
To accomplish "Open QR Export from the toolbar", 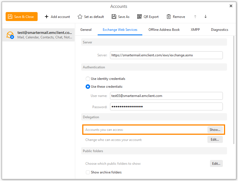I will coord(148,17).
